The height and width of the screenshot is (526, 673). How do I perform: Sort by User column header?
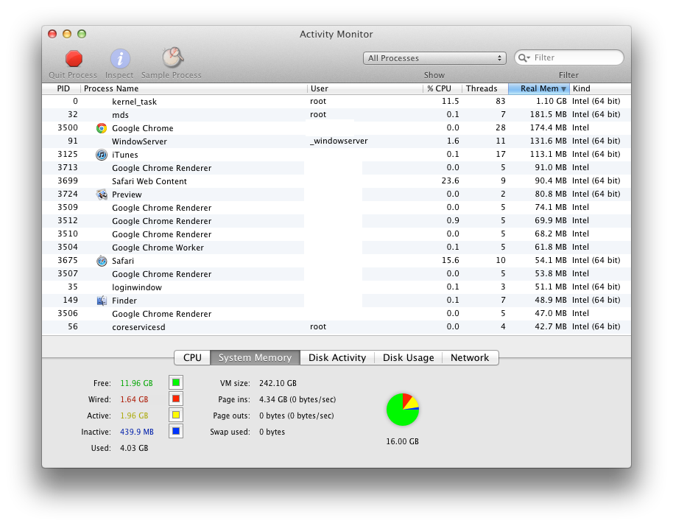(x=364, y=88)
